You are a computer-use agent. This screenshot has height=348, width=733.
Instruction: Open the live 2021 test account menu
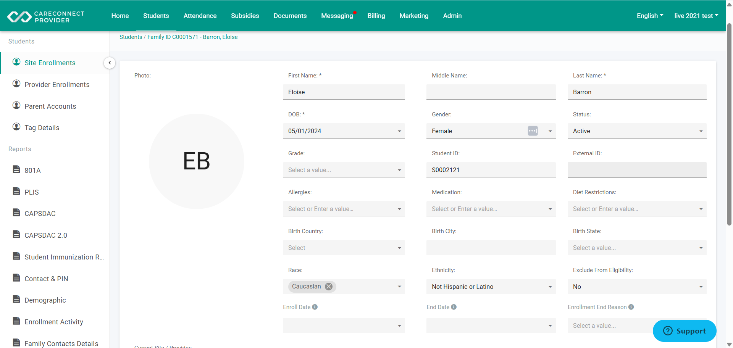[x=696, y=16]
